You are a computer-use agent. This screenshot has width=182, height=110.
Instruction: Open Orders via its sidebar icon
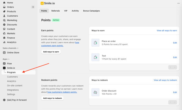4,7
